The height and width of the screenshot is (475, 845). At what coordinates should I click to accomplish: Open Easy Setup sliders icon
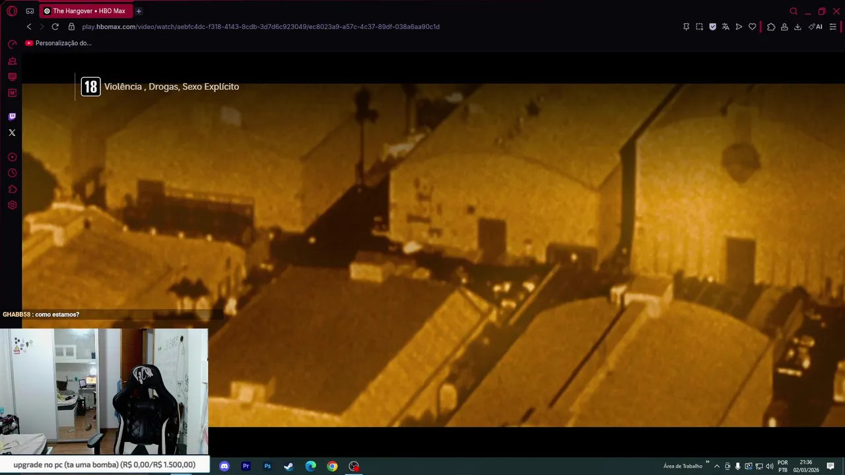[x=833, y=26]
